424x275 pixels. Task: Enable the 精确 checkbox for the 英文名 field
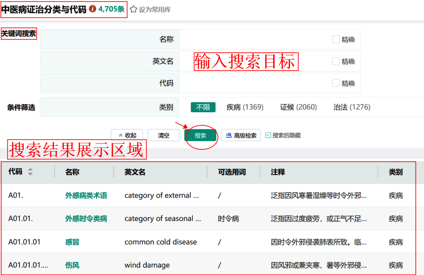(336, 61)
